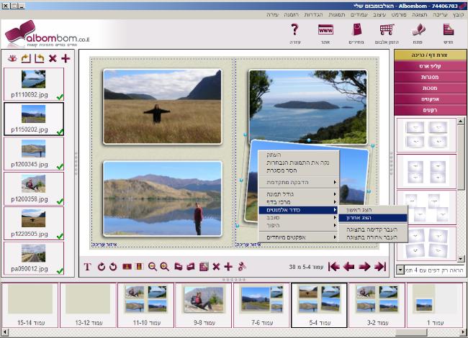
Task: Open the question mark help icon
Action: pos(294,32)
